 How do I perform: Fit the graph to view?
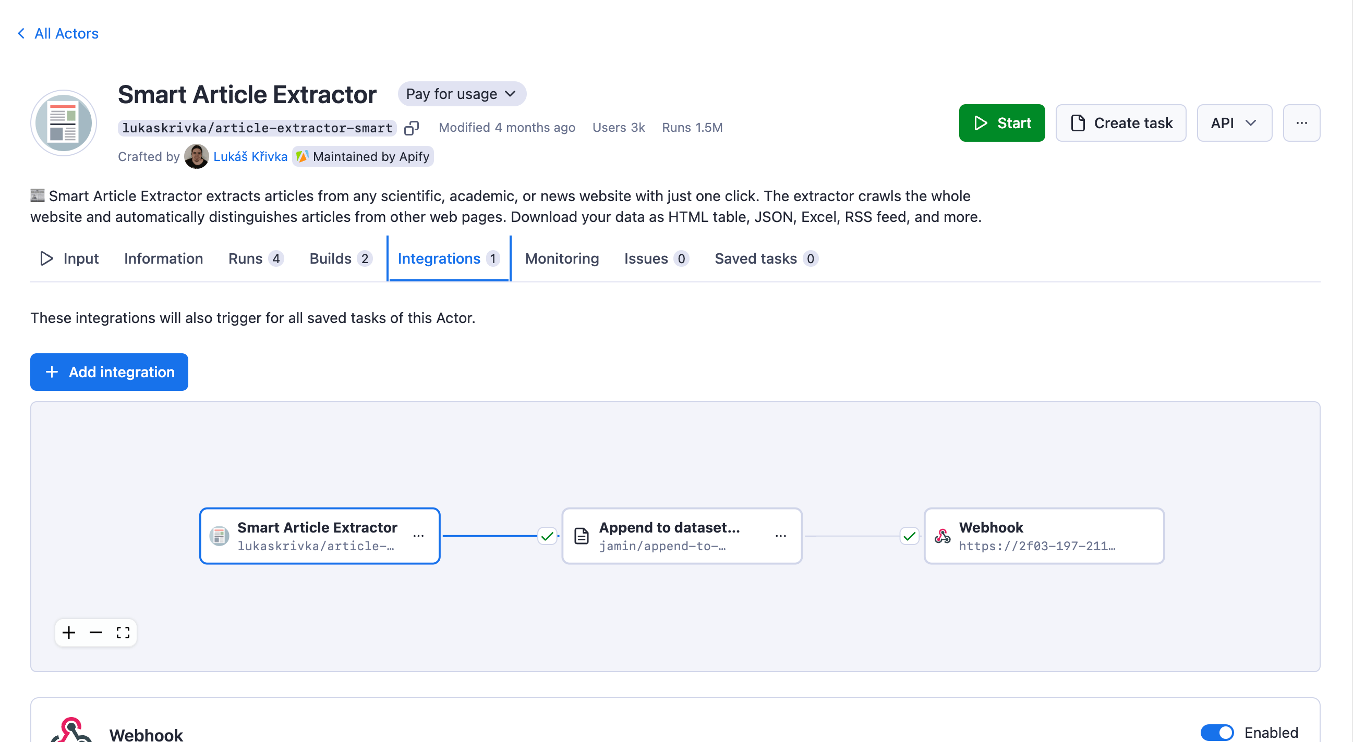click(x=123, y=633)
